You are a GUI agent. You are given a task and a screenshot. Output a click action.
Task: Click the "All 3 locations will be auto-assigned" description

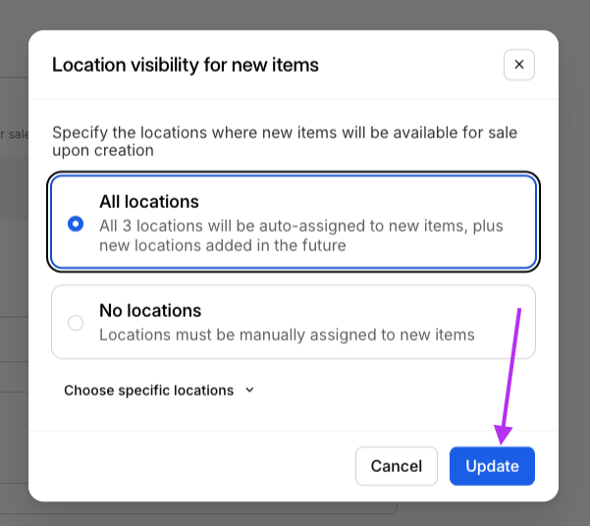[x=300, y=226]
